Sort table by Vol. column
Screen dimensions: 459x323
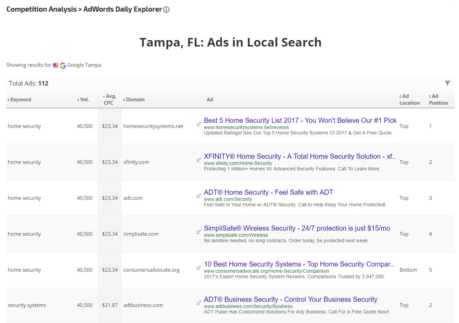(x=84, y=100)
